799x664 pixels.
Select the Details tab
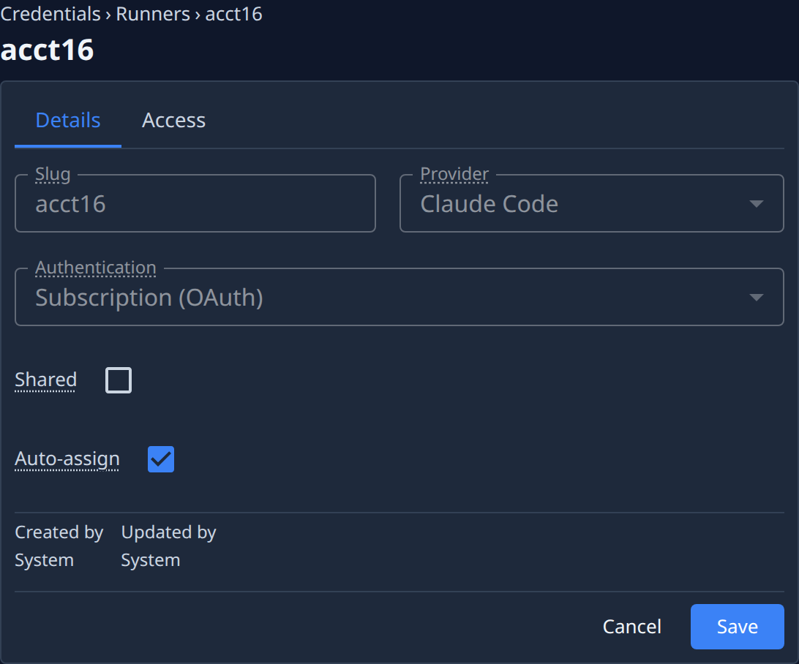(68, 121)
